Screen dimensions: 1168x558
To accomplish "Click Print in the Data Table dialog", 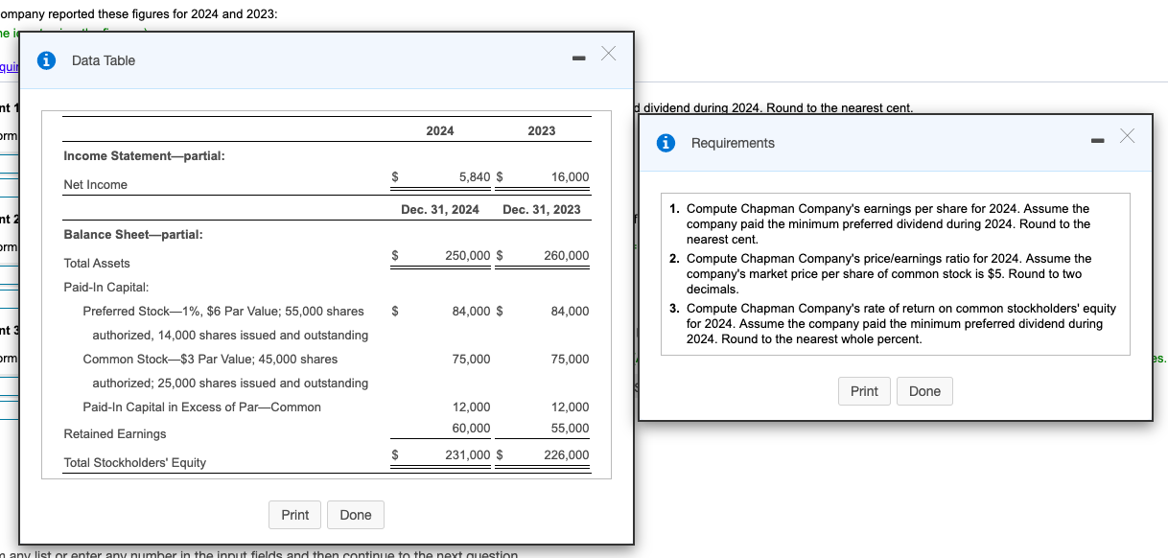I will coord(294,515).
